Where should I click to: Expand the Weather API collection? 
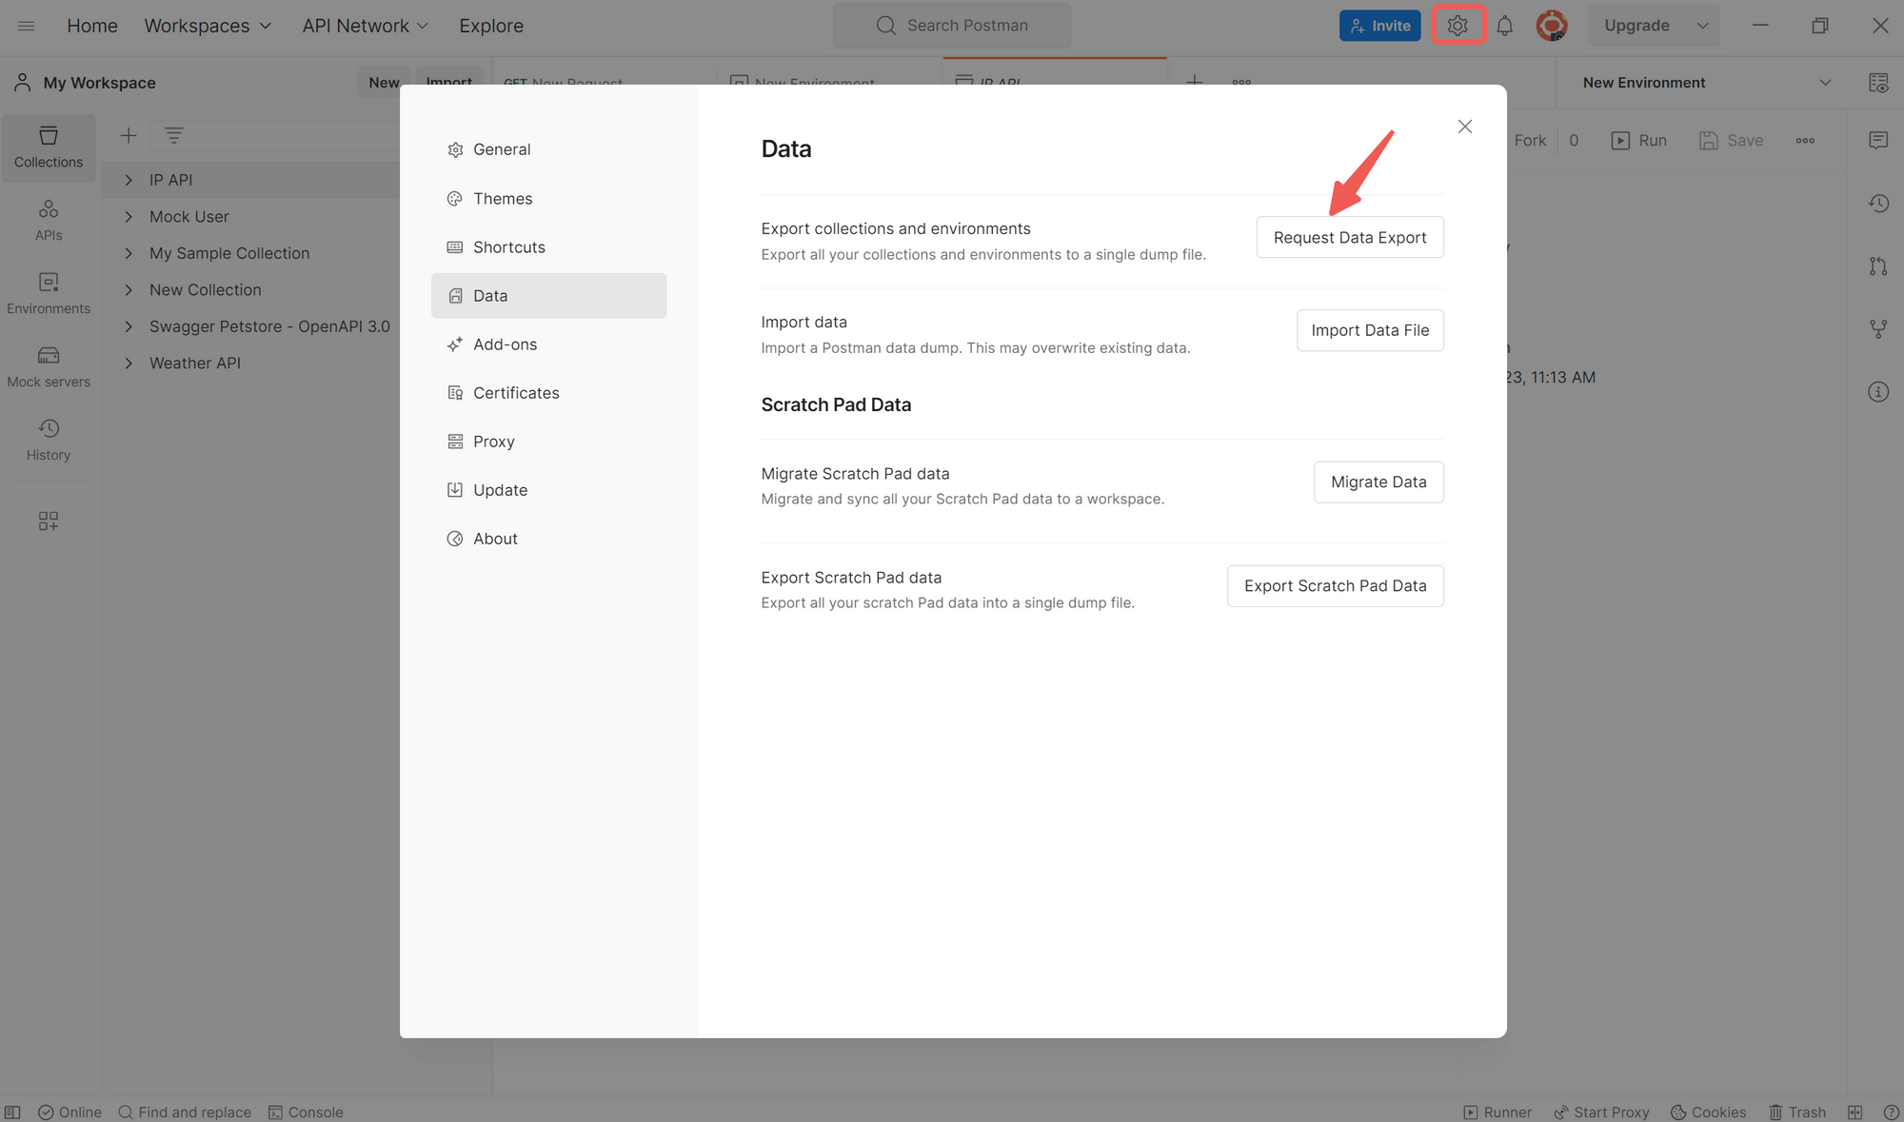point(129,364)
